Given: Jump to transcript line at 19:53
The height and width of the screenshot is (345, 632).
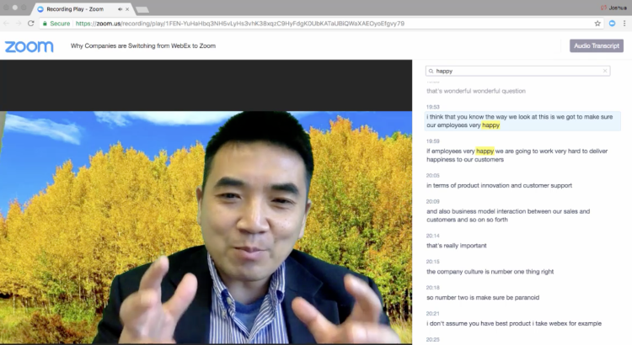Looking at the screenshot, I should (x=522, y=121).
